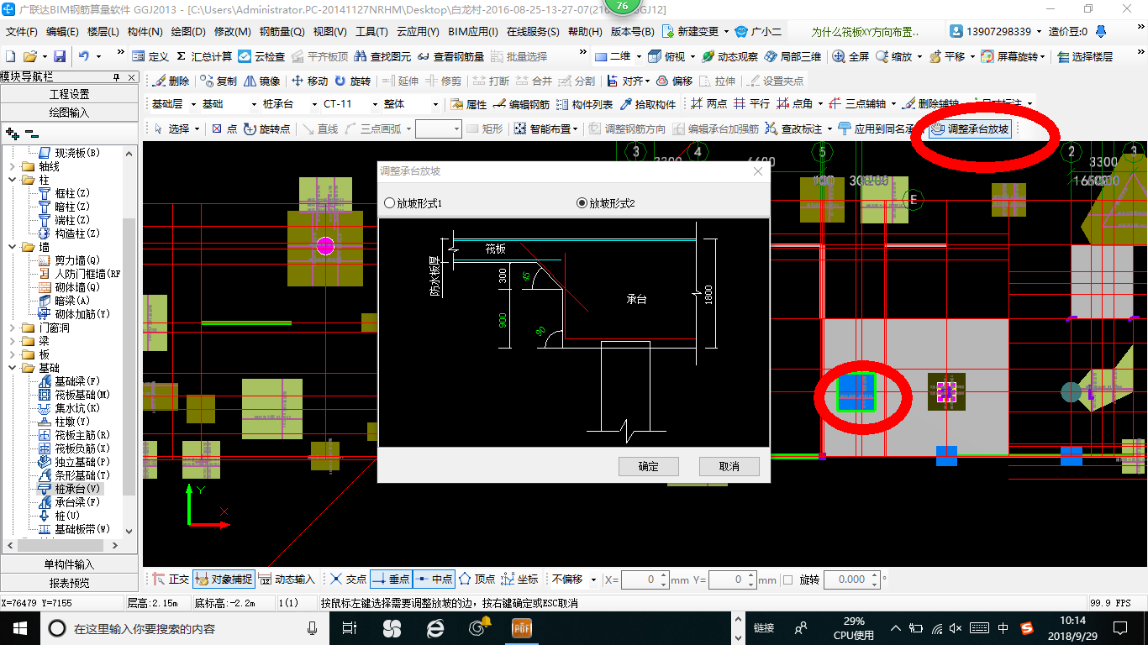Click 拾取构件 pick component tool

tap(648, 104)
